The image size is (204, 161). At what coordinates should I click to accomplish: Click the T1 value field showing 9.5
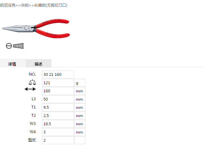pos(58,108)
